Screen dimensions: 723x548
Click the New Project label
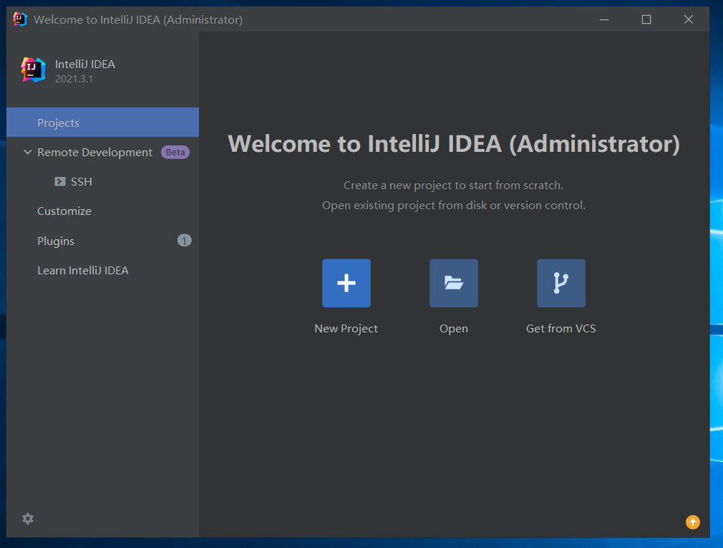(346, 328)
